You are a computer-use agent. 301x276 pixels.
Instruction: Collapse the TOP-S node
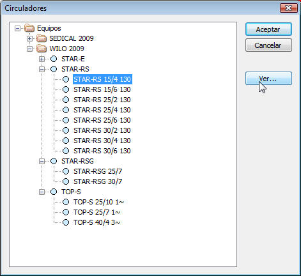pos(42,192)
